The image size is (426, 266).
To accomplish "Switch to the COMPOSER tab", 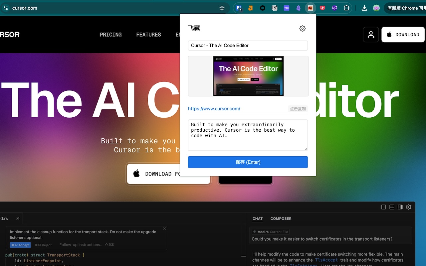I will [281, 218].
